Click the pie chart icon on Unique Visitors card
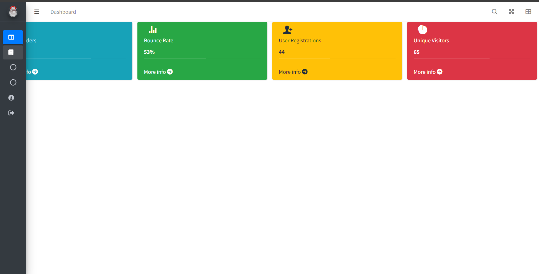 pos(422,30)
